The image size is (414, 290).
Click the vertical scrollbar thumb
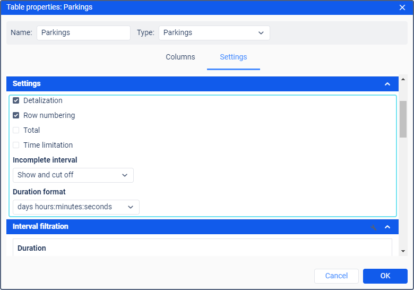point(403,119)
